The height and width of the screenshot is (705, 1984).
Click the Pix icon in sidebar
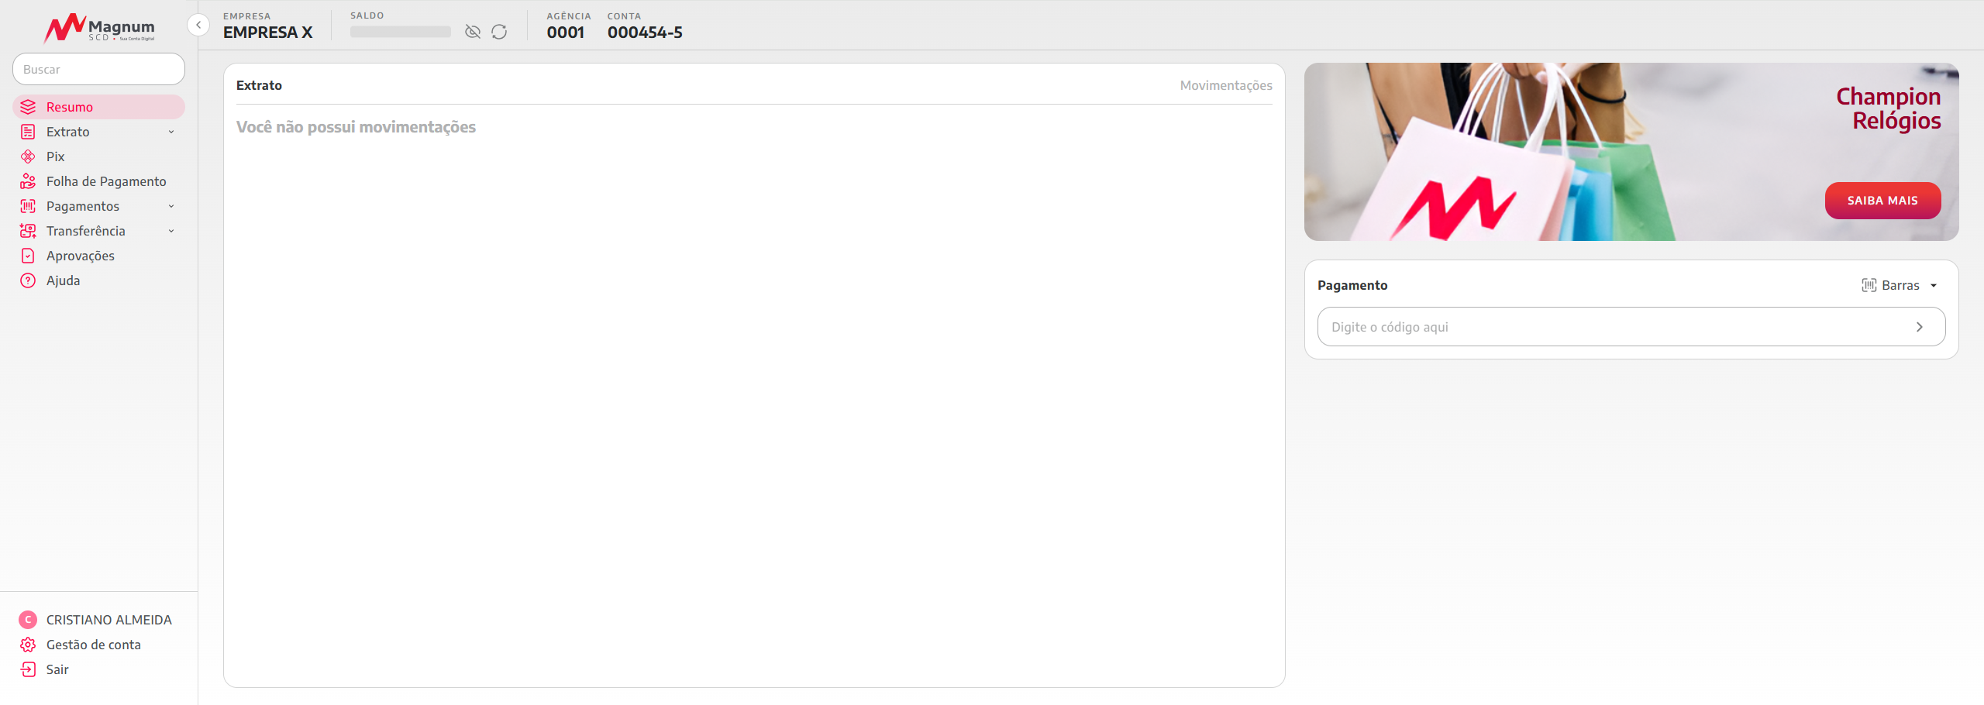pos(28,156)
